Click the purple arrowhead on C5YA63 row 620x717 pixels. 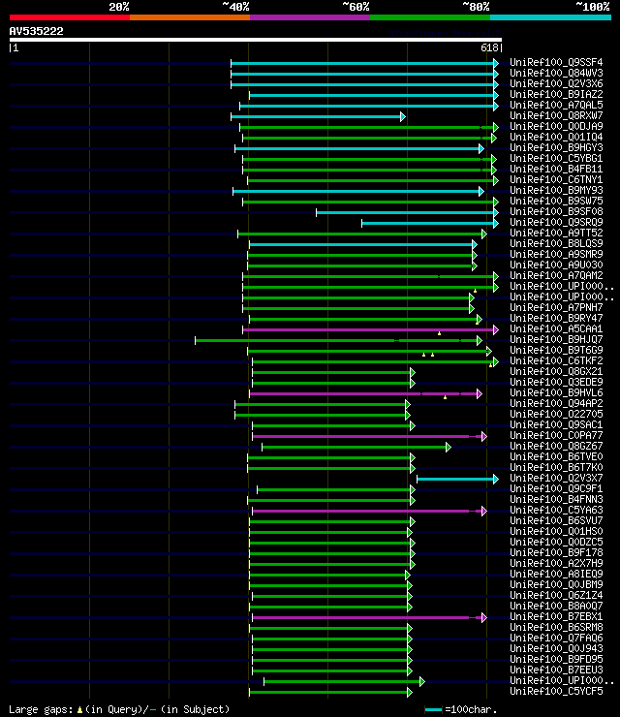coord(484,512)
